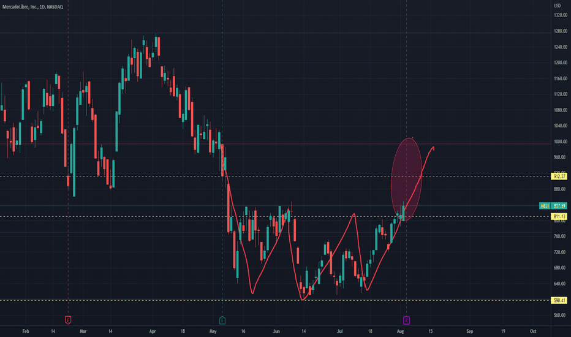Click the Aug date axis label
This screenshot has width=571, height=337.
click(400, 331)
